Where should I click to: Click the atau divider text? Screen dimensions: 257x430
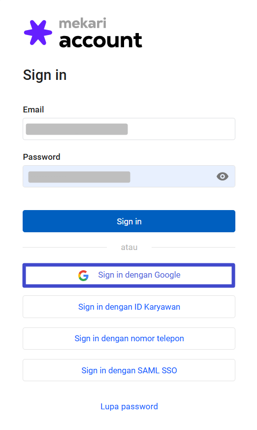click(x=129, y=248)
